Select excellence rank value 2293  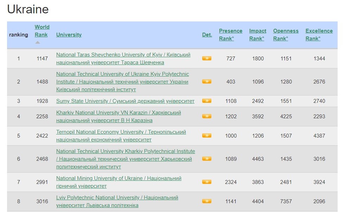319,116
